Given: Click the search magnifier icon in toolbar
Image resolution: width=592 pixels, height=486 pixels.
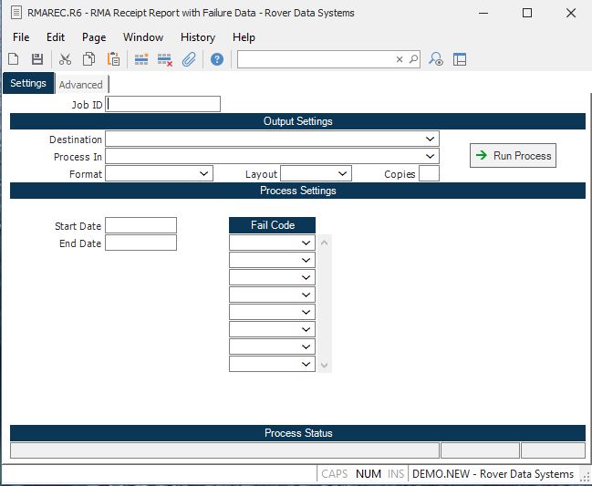Looking at the screenshot, I should point(413,59).
